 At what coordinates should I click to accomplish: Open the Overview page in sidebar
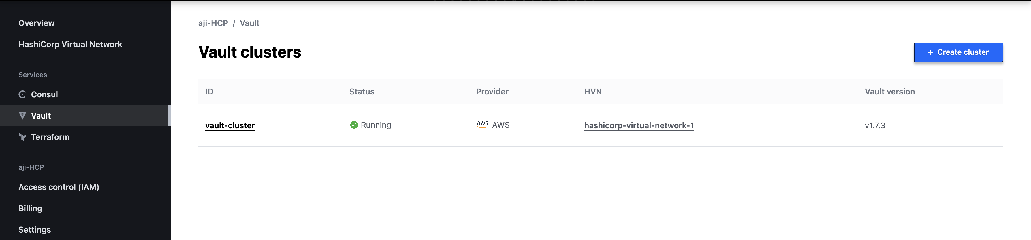36,23
